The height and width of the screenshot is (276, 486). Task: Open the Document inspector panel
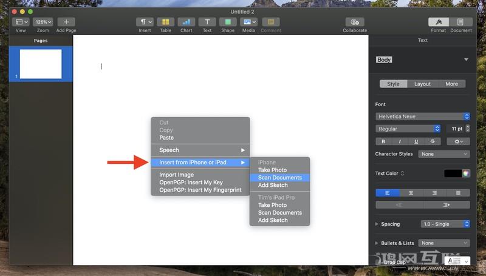(460, 22)
